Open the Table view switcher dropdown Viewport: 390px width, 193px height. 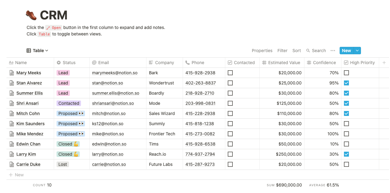pos(37,51)
